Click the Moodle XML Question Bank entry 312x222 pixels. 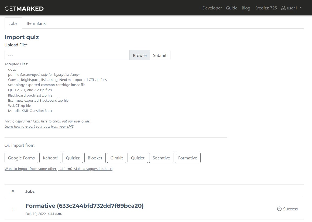pos(30,111)
